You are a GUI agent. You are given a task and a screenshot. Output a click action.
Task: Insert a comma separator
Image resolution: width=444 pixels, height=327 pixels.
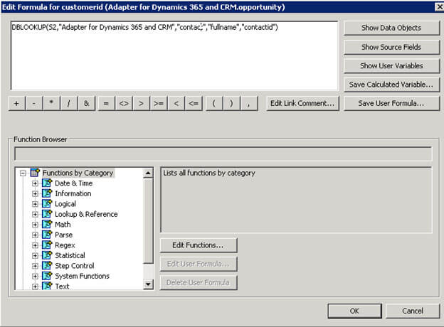tap(249, 104)
